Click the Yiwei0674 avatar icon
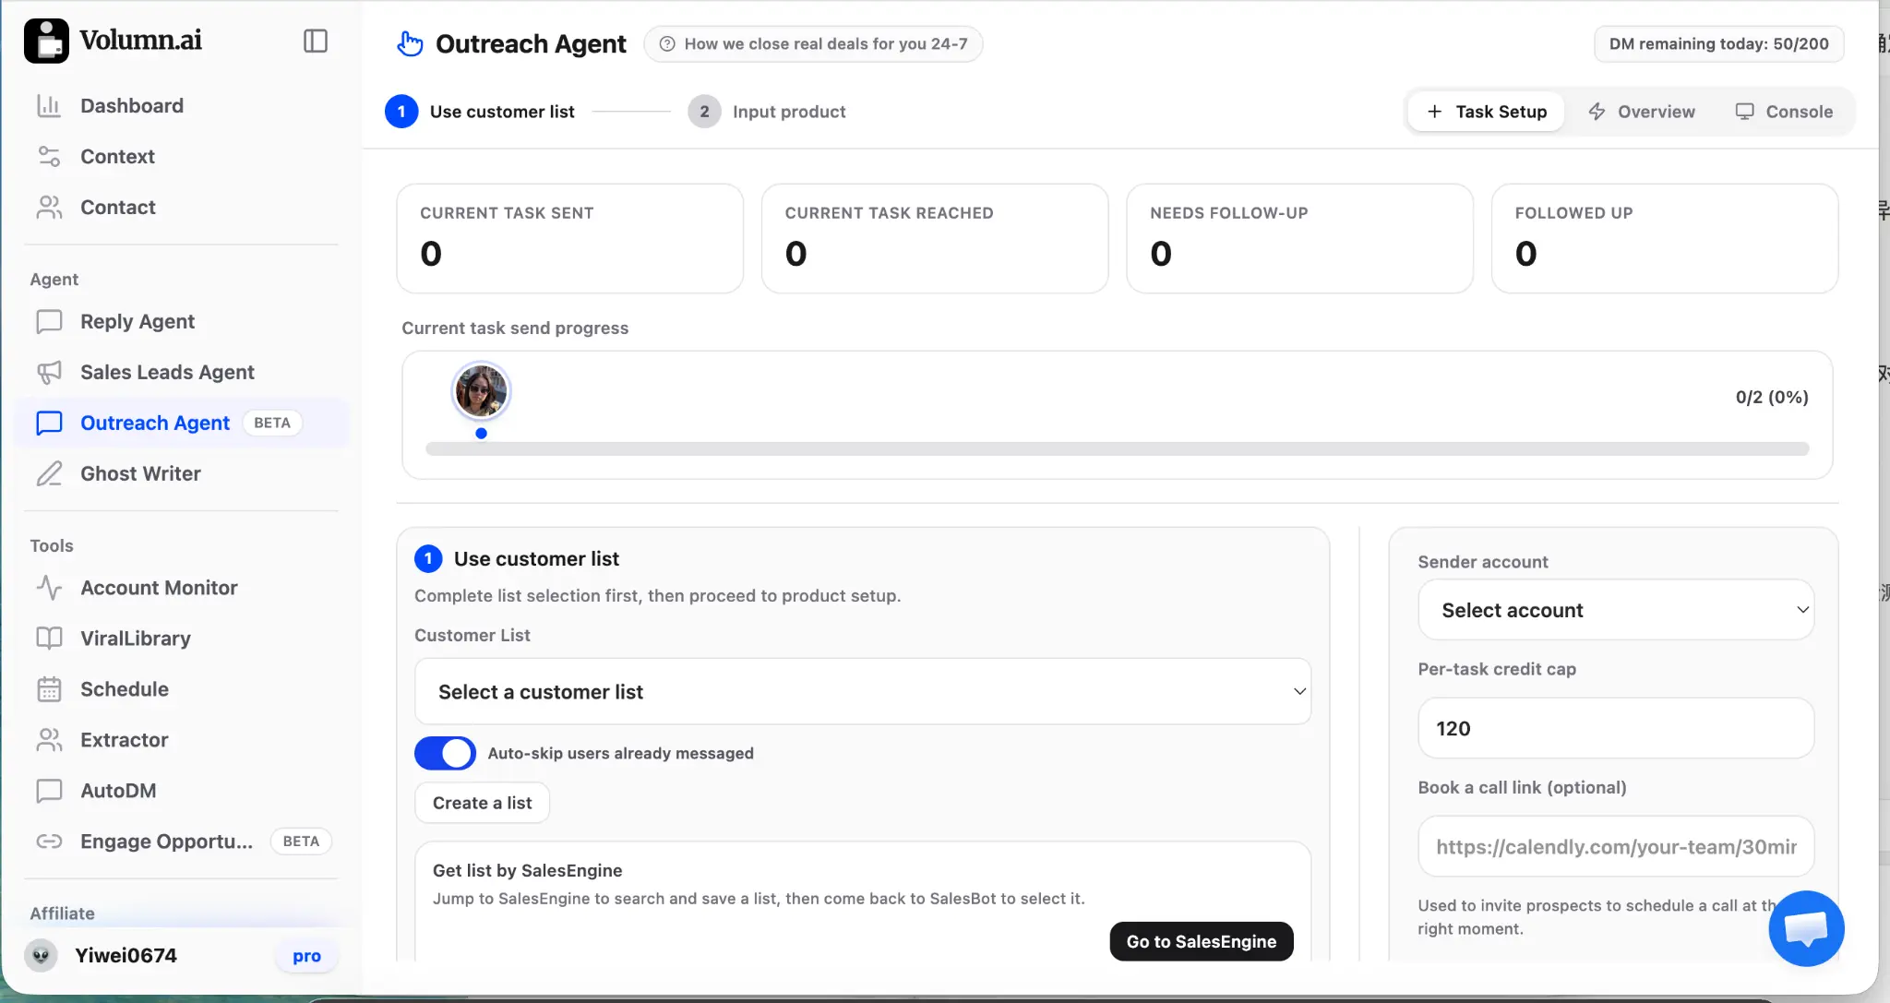 (41, 955)
